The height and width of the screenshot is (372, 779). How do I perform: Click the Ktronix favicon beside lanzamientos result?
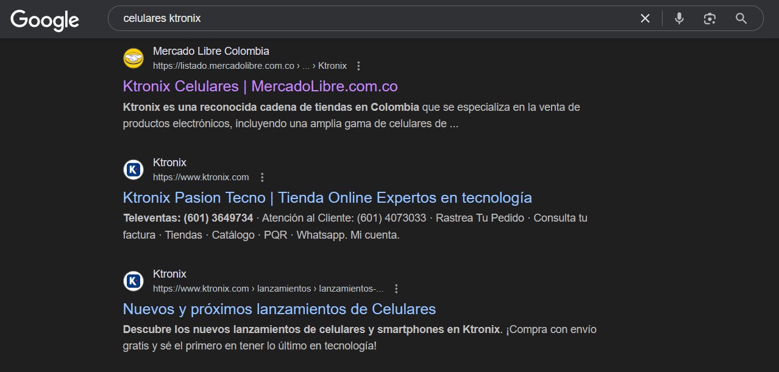tap(133, 281)
